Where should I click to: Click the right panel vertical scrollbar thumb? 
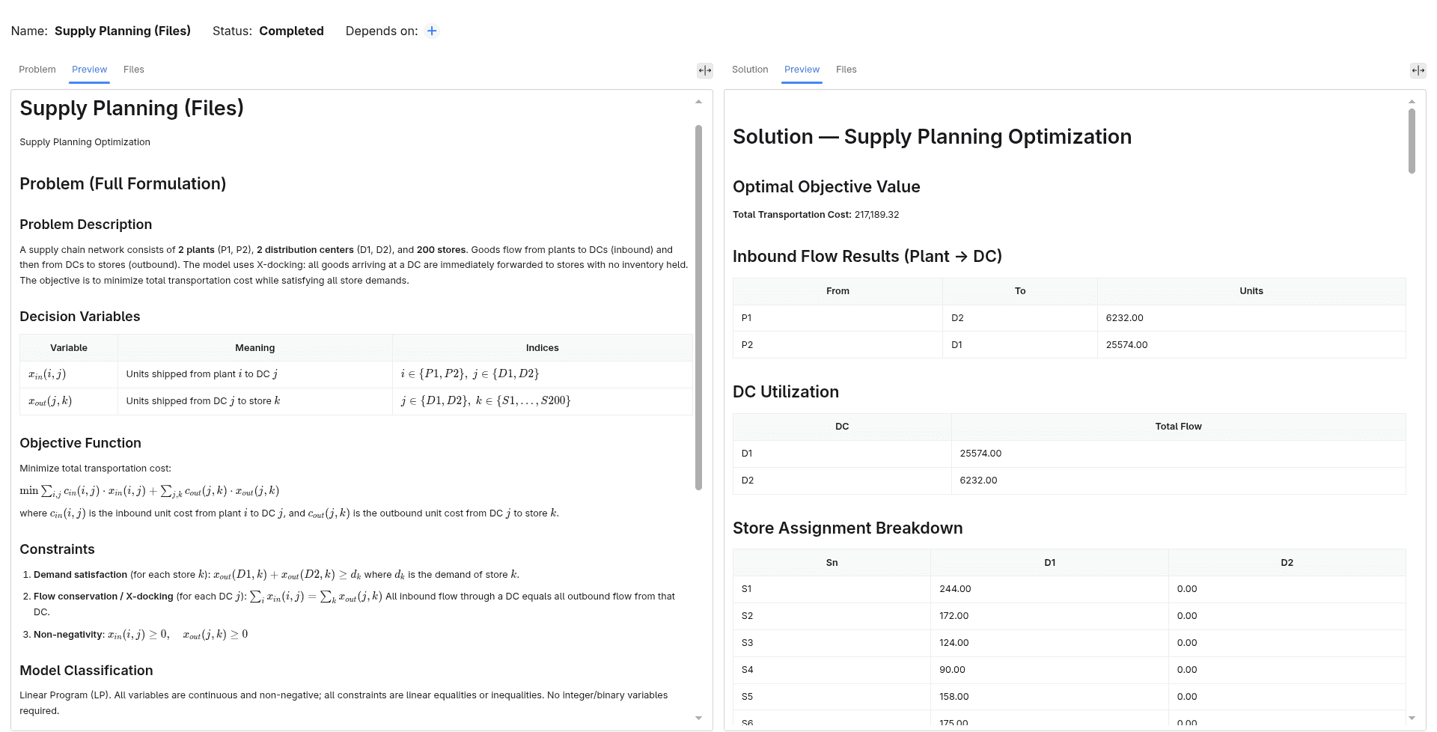(1412, 141)
